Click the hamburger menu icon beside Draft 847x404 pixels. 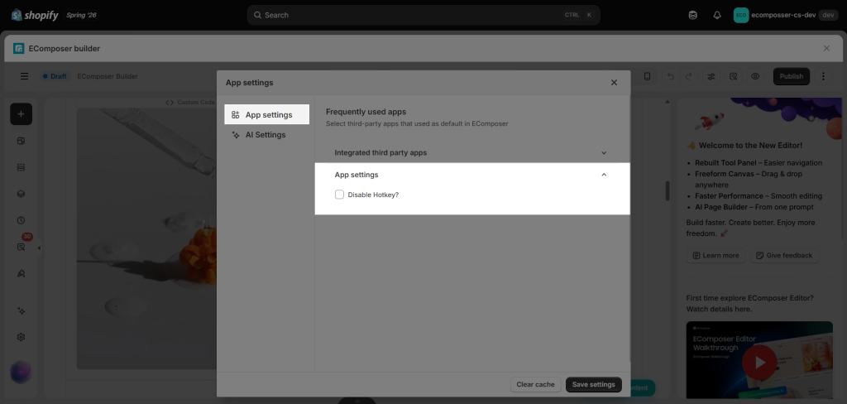click(x=24, y=76)
